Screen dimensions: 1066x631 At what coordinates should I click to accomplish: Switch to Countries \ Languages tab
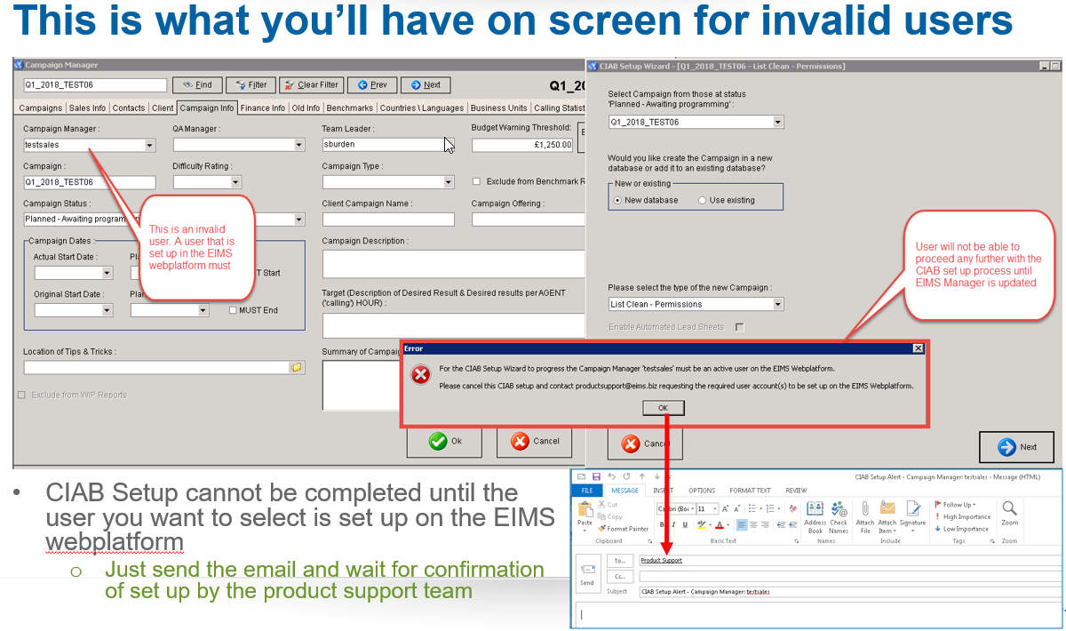pyautogui.click(x=422, y=108)
